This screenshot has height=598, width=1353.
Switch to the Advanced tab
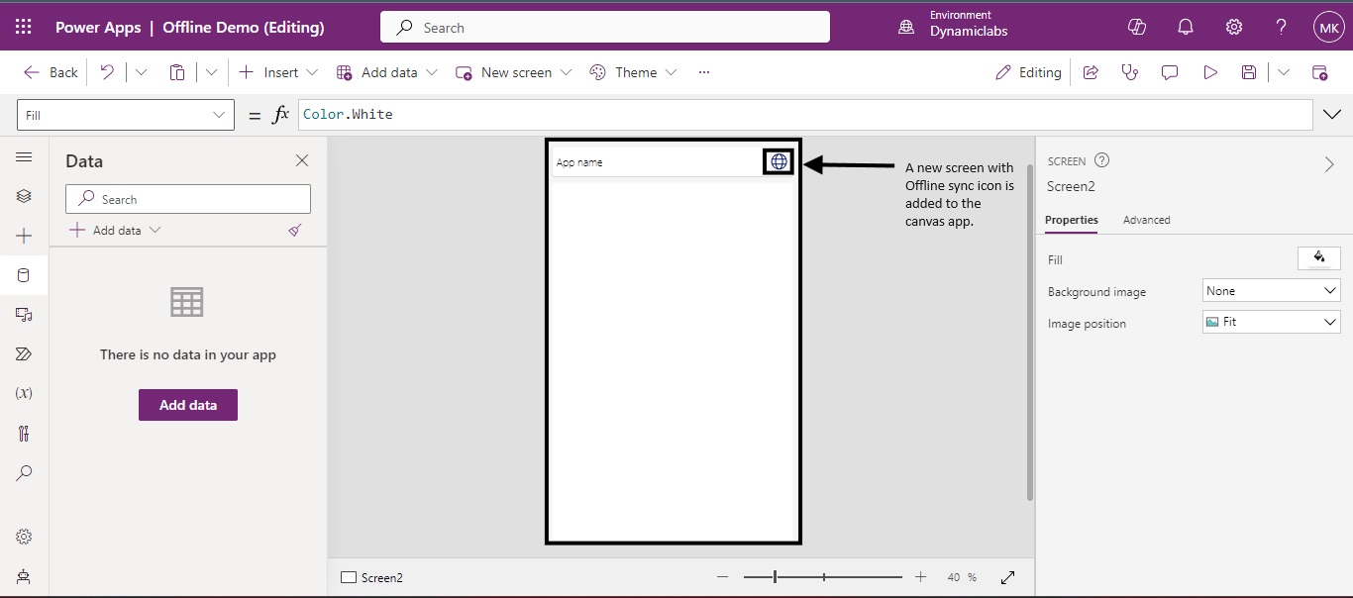tap(1146, 220)
